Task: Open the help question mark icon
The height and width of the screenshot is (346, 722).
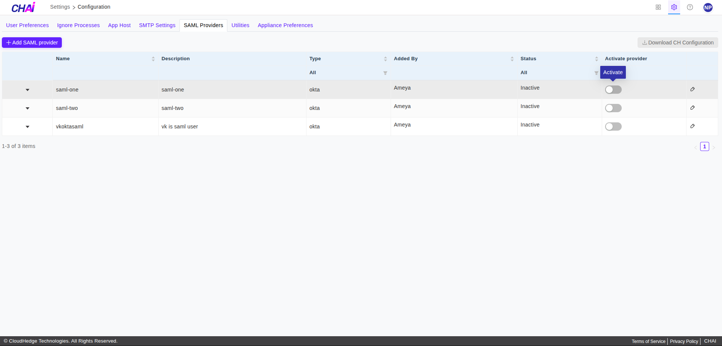Action: (x=690, y=7)
